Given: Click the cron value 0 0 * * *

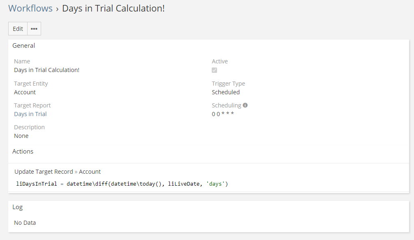Looking at the screenshot, I should click(223, 114).
